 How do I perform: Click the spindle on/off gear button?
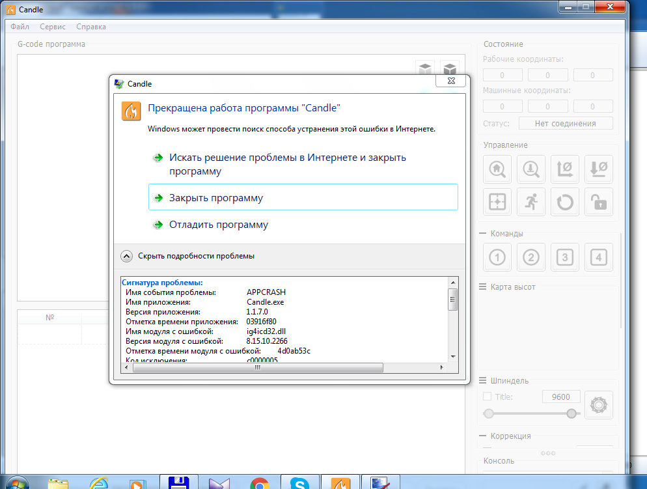coord(599,405)
